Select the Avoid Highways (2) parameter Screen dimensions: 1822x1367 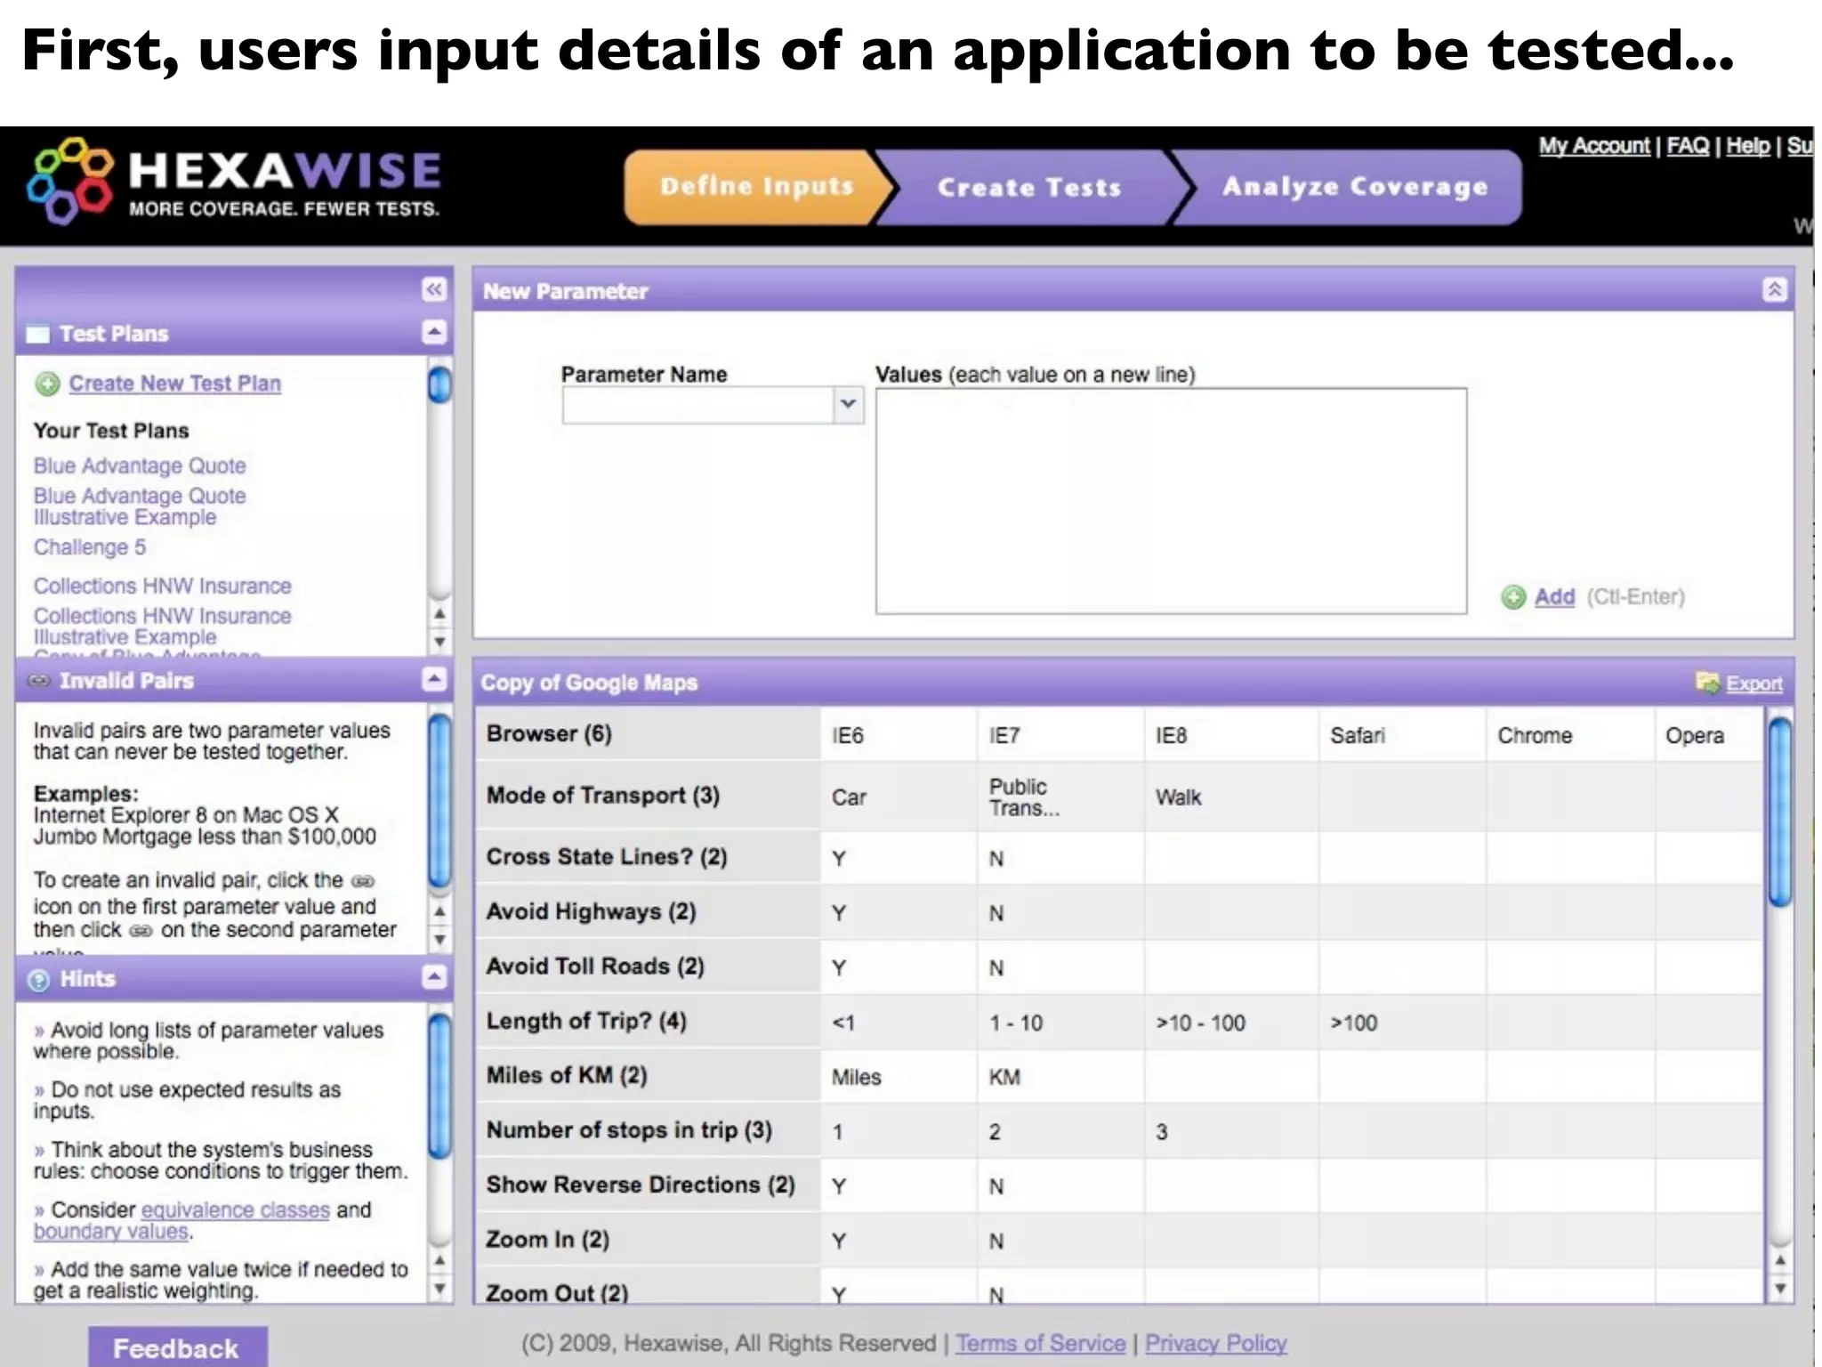coord(648,911)
